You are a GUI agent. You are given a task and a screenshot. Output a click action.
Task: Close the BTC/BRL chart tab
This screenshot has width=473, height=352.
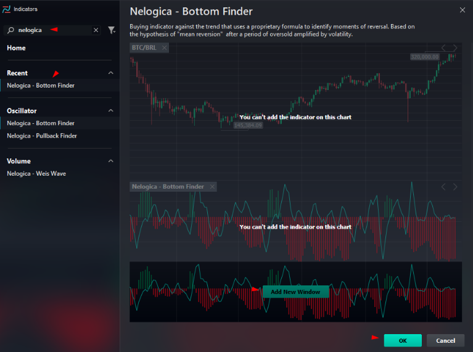[x=164, y=47]
